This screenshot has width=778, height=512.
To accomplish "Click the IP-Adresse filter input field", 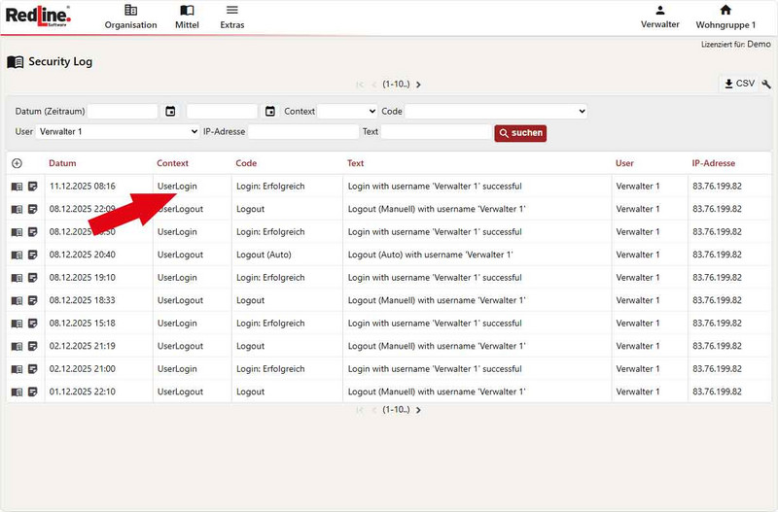I will point(303,132).
